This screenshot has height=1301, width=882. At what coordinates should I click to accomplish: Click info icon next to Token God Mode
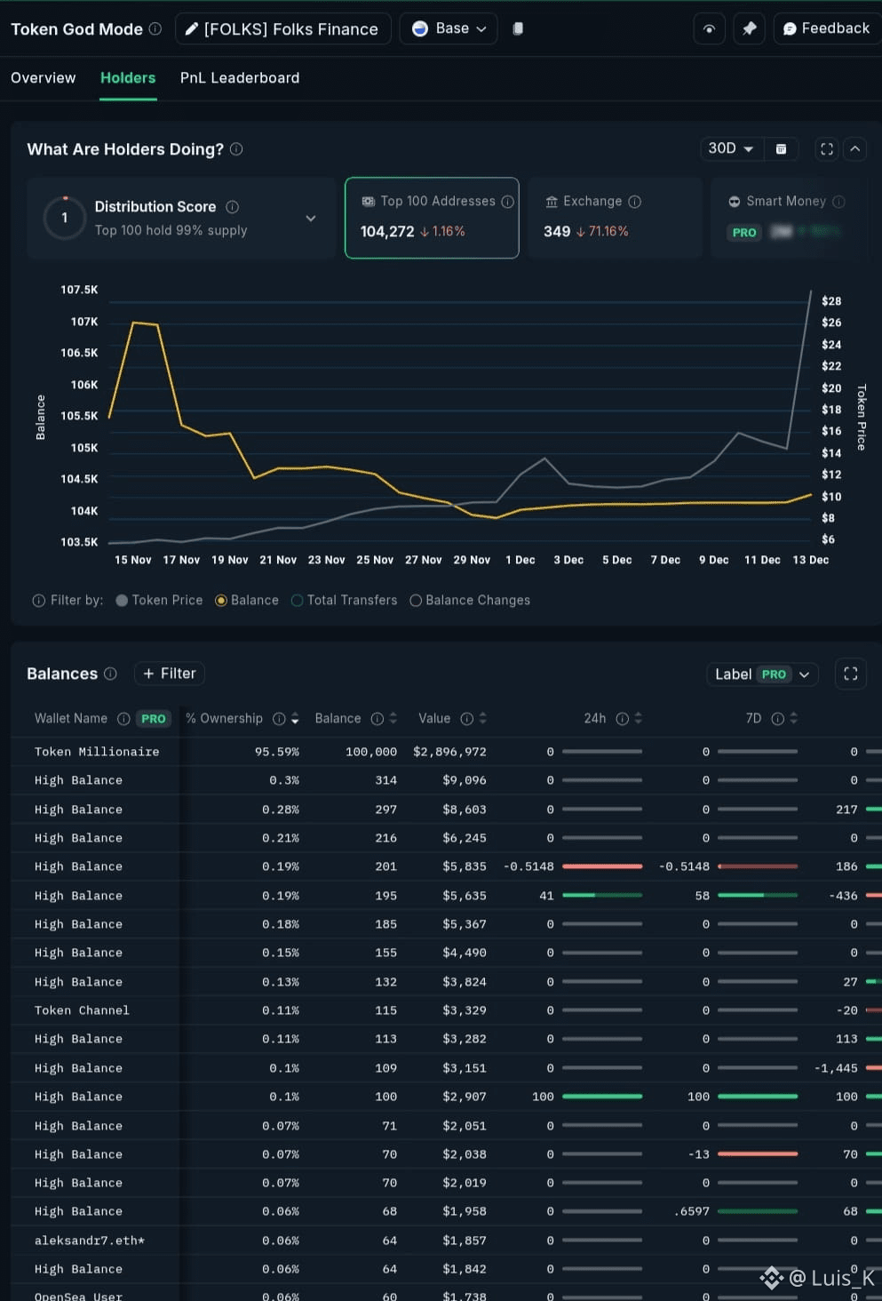pyautogui.click(x=155, y=28)
